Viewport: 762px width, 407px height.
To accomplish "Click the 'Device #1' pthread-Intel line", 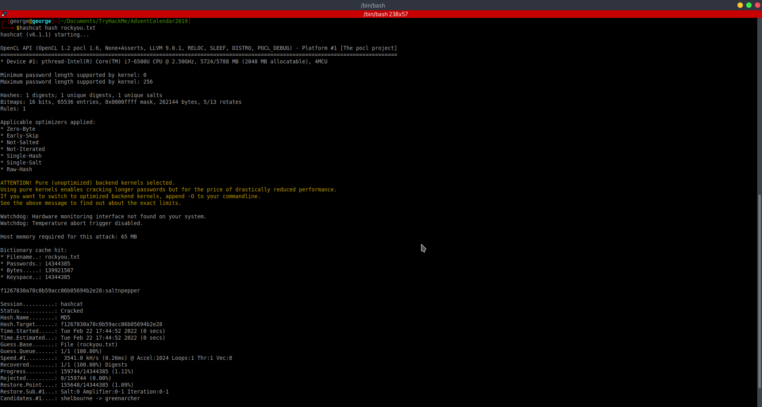I will pyautogui.click(x=164, y=62).
